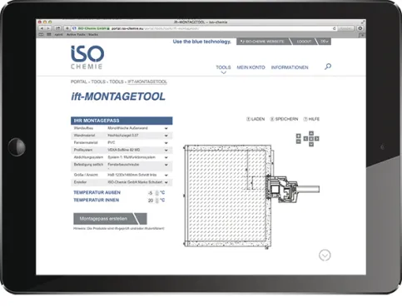Open the search magnifier icon
Image resolution: width=402 pixels, height=307 pixels.
328,67
